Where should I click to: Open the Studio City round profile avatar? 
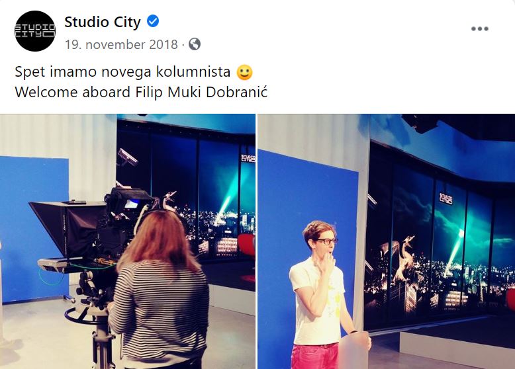click(x=35, y=31)
